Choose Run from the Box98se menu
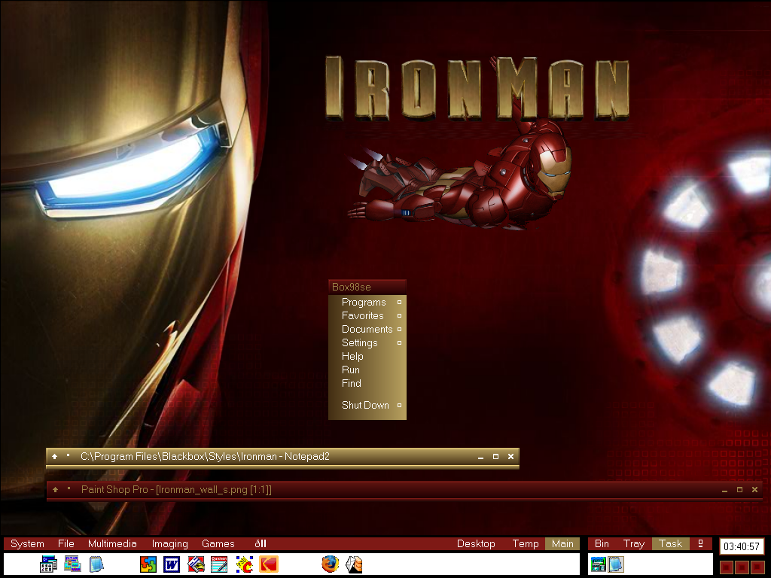Viewport: 771px width, 578px height. pyautogui.click(x=367, y=370)
